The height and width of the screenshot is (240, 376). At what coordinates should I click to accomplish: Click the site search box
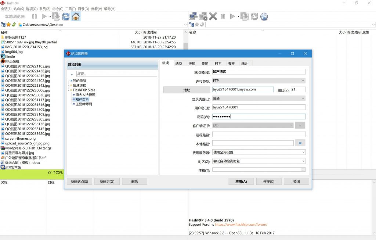(x=116, y=74)
